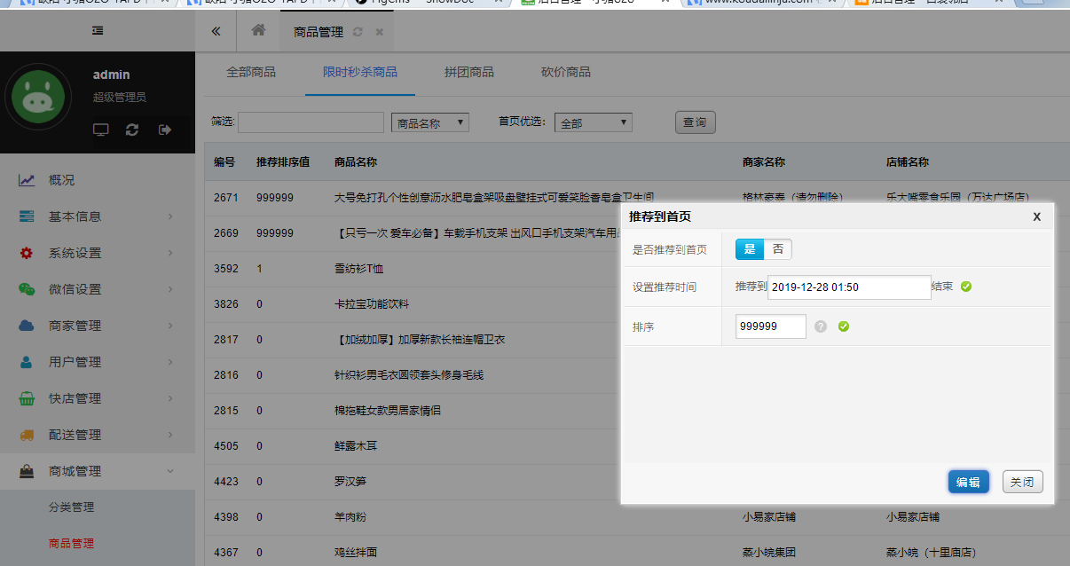Click the 商品管理 page tab label

coord(319,32)
